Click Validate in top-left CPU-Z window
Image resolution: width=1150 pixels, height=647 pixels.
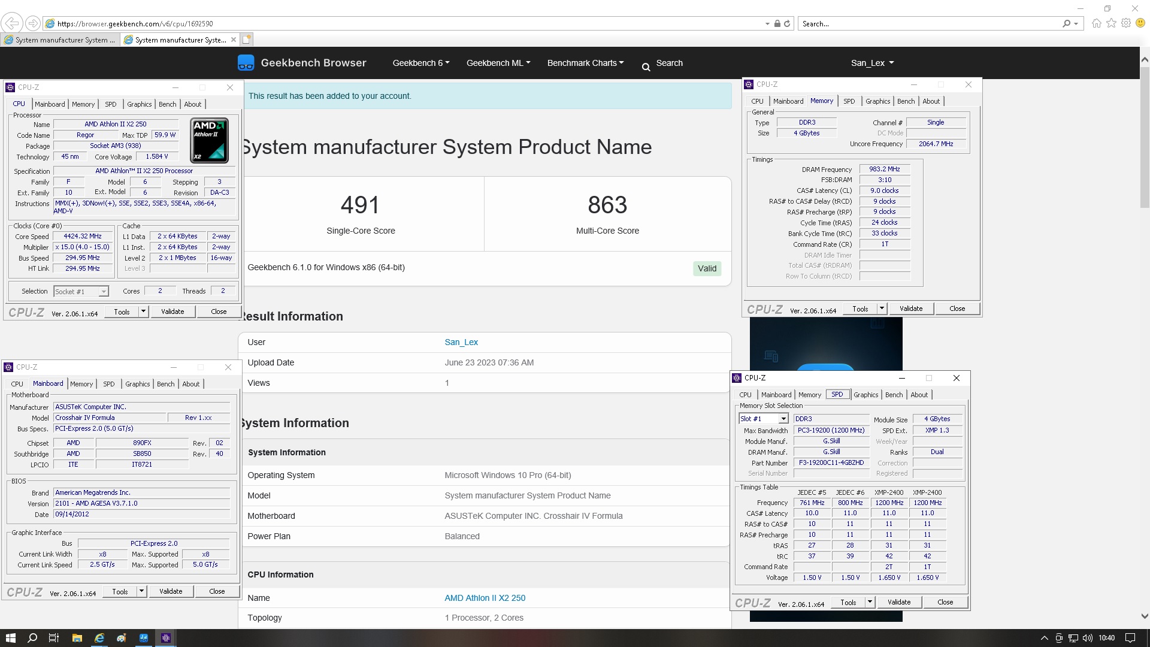pos(172,312)
